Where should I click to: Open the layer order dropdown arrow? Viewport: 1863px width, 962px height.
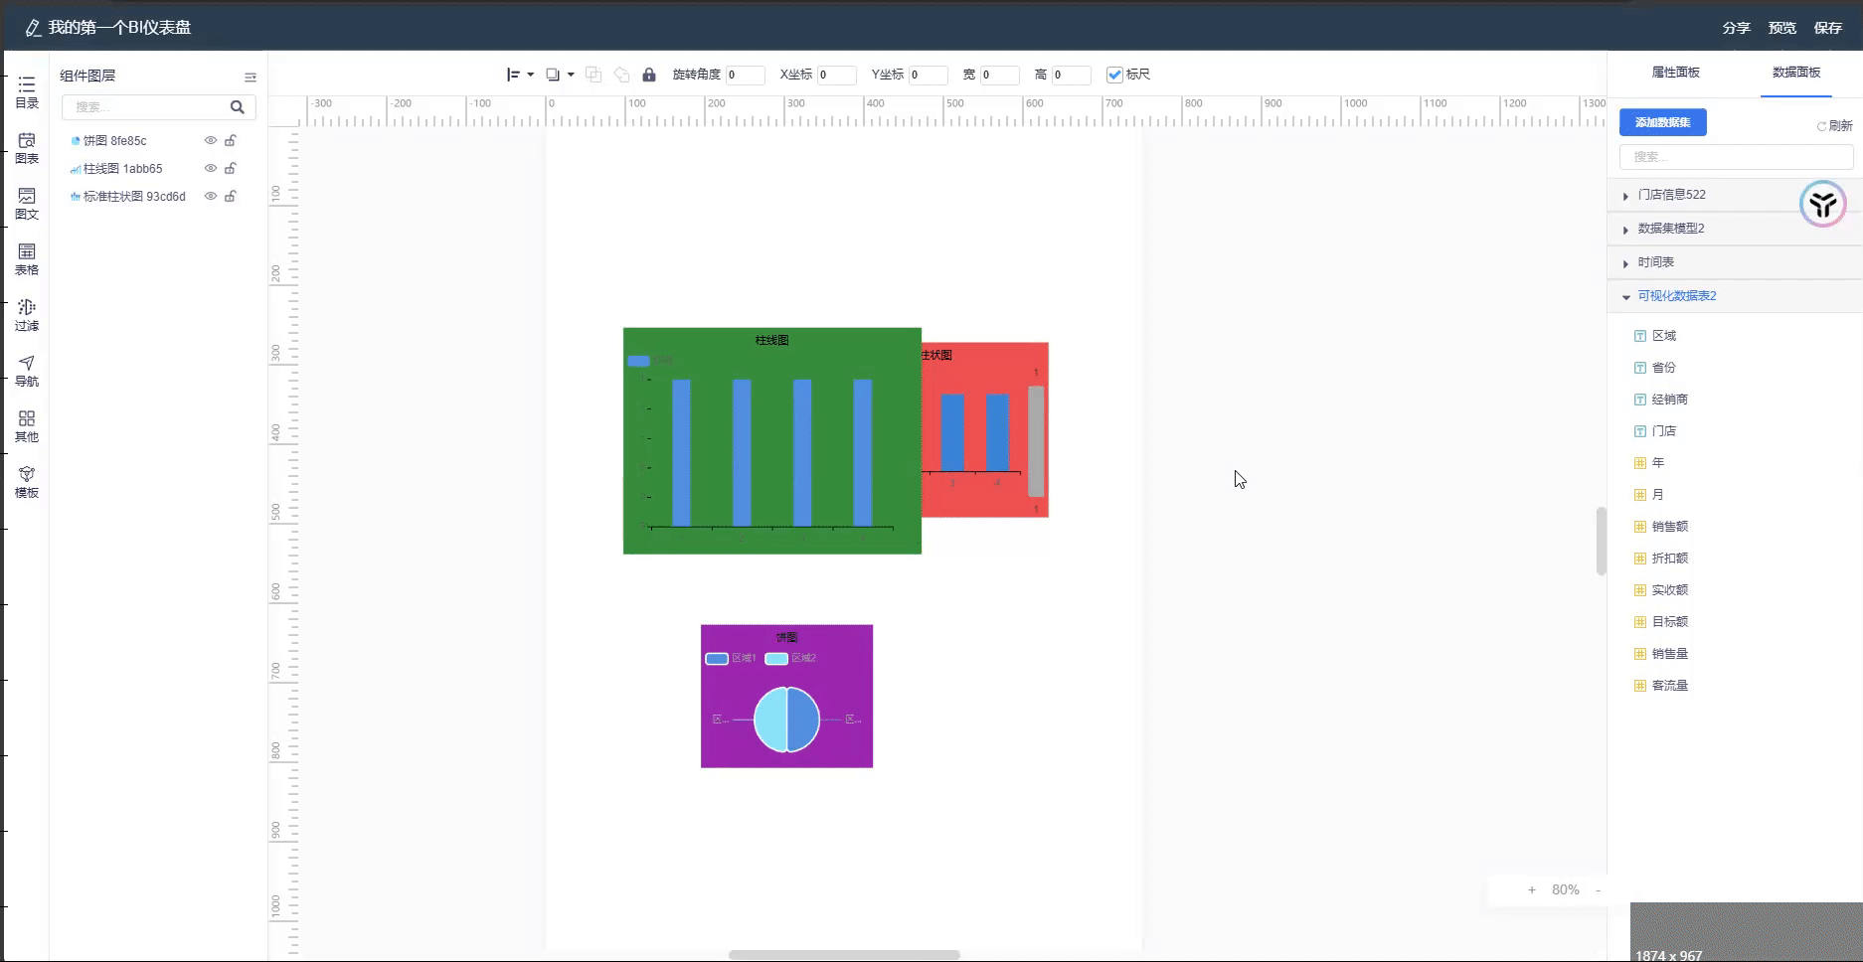[x=571, y=75]
